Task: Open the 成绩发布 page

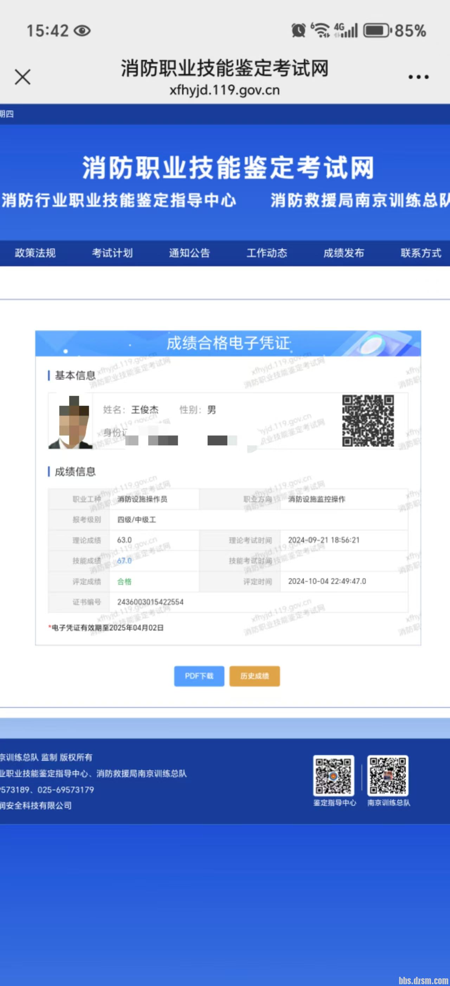Action: [x=344, y=253]
